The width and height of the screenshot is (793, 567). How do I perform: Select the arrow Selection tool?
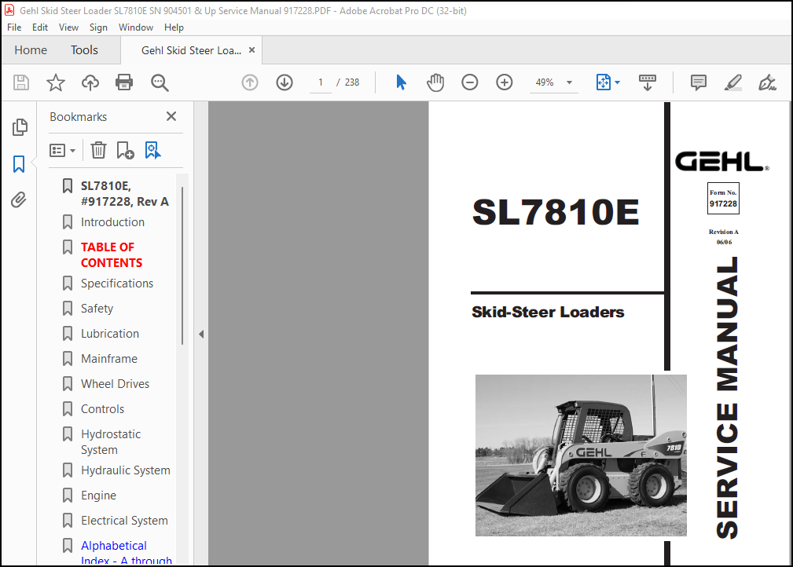(x=401, y=82)
